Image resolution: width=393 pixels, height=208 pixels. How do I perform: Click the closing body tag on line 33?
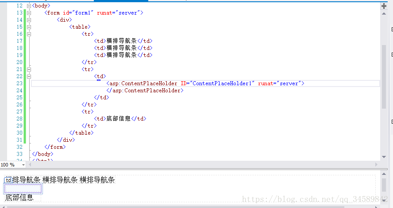42,154
